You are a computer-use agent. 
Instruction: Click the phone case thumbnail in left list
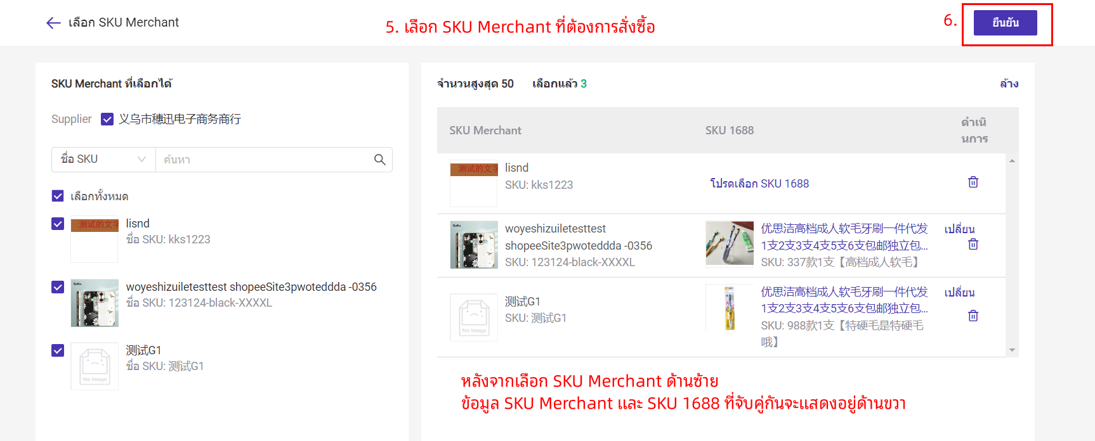(95, 303)
